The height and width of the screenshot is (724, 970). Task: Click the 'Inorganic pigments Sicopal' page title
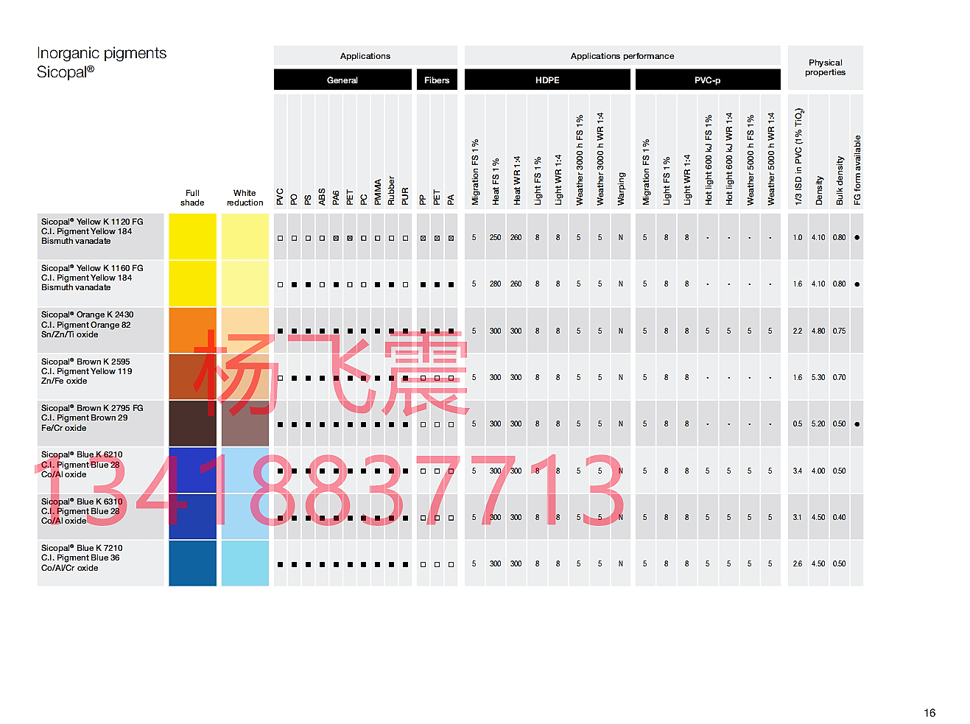tap(102, 63)
